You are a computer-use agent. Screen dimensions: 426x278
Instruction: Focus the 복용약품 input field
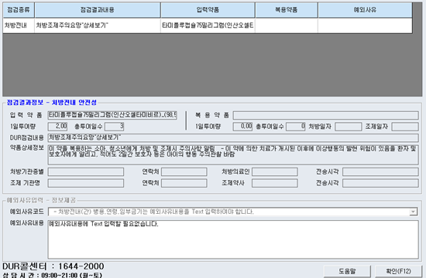325,115
